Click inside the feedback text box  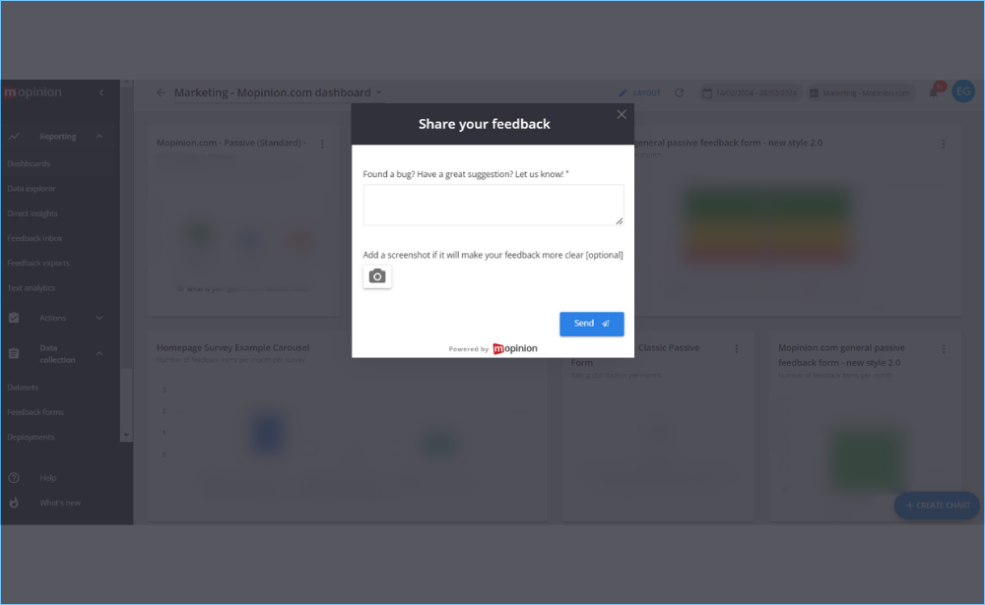[x=492, y=204]
